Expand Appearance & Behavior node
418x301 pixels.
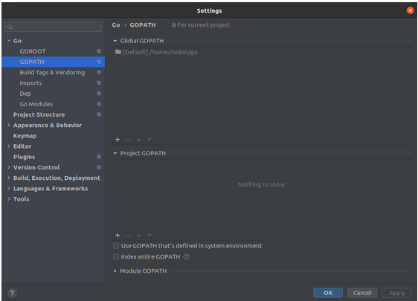click(x=9, y=125)
